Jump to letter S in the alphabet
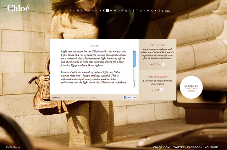 click(133, 11)
